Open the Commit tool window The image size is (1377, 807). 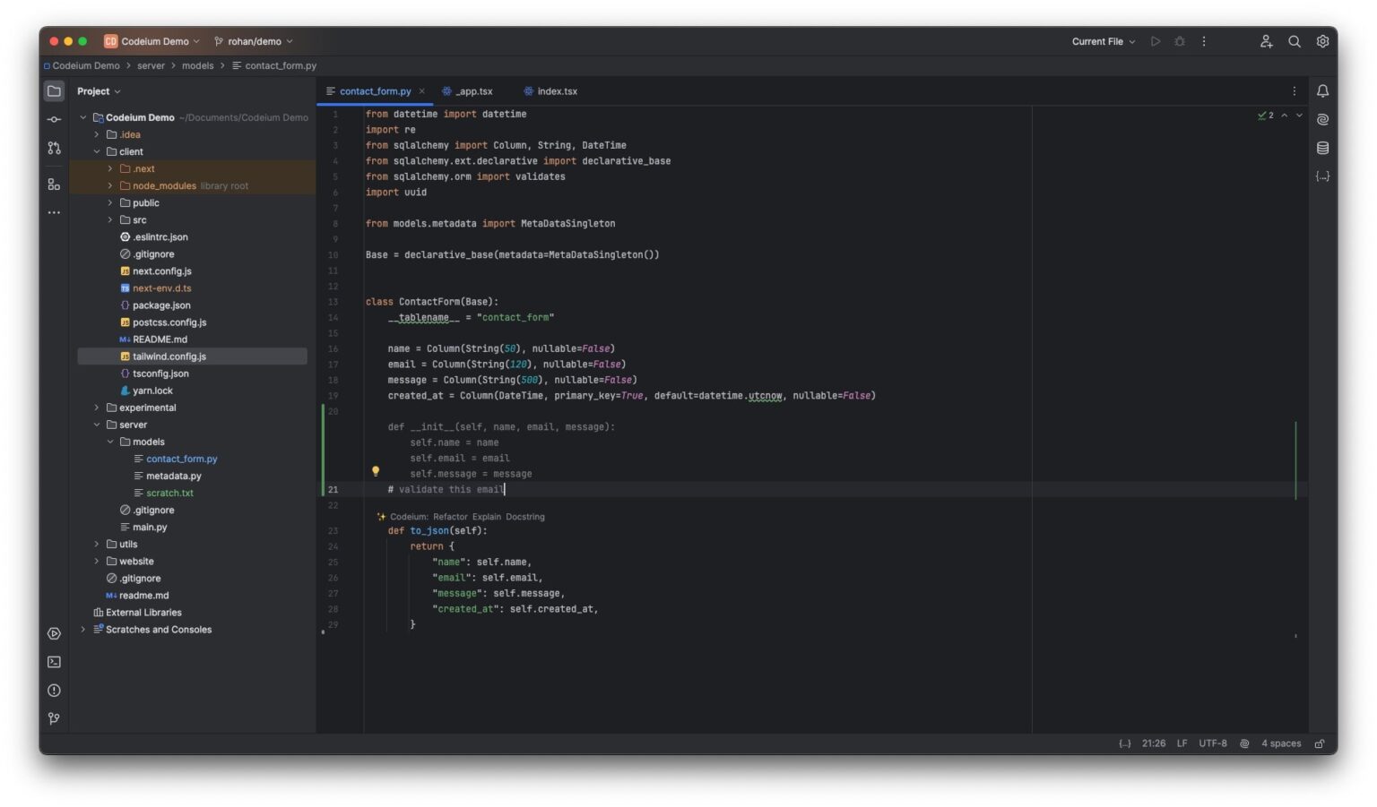(54, 118)
